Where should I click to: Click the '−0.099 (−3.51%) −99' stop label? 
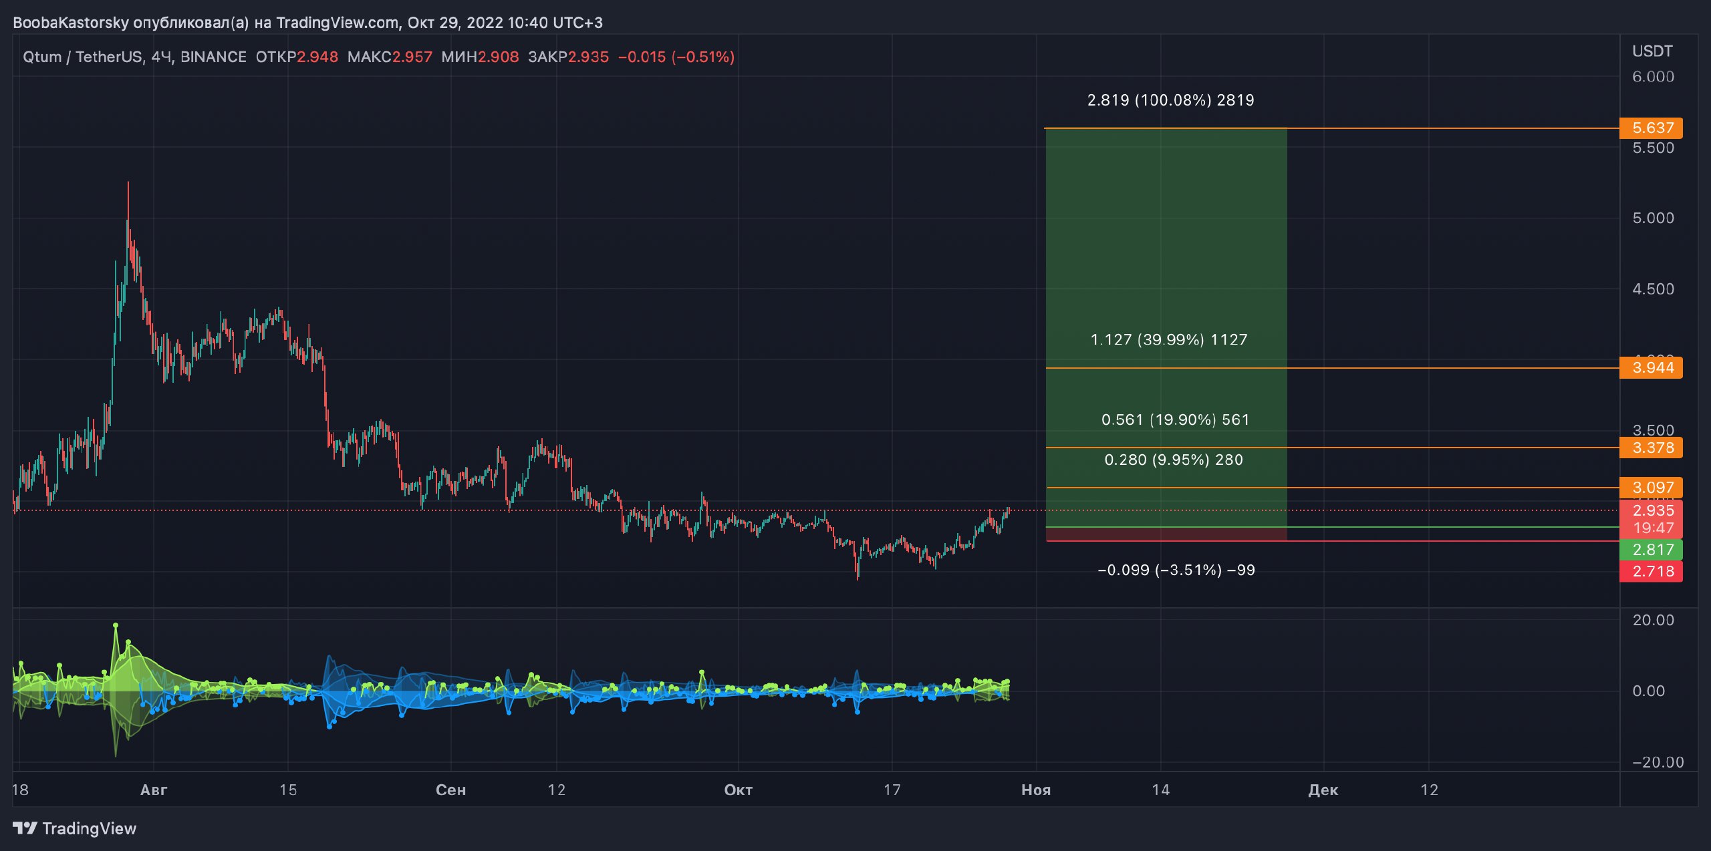click(x=1176, y=570)
